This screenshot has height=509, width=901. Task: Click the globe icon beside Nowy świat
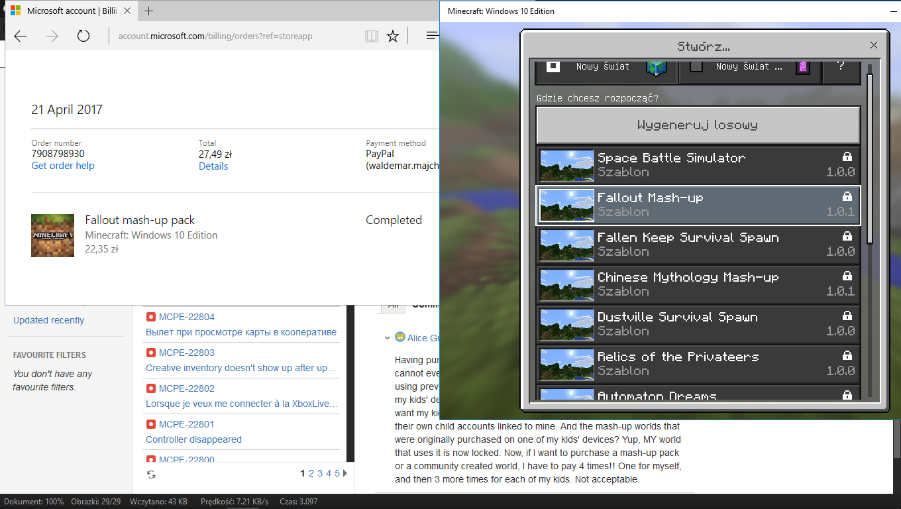pos(656,67)
